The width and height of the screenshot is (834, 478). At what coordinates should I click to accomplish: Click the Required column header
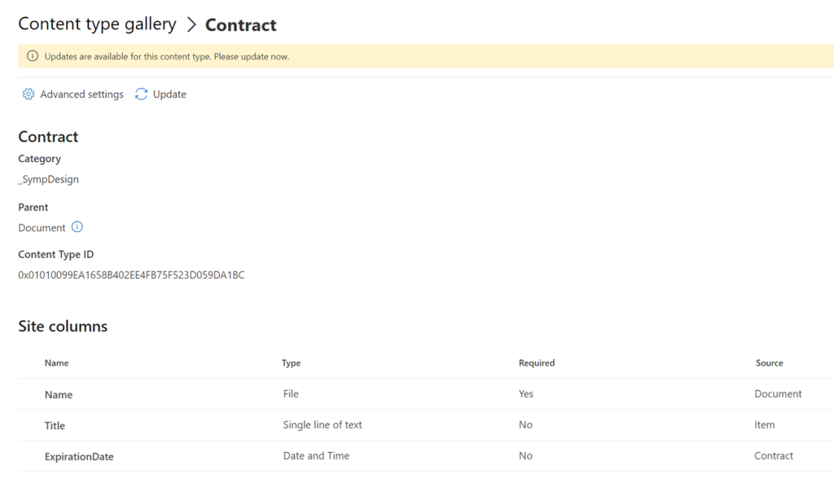[x=536, y=362]
